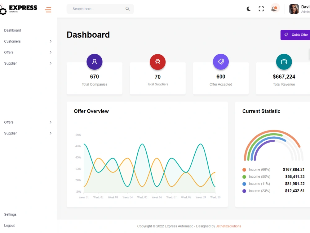Select Logout in the sidebar
This screenshot has width=310, height=233.
9,226
